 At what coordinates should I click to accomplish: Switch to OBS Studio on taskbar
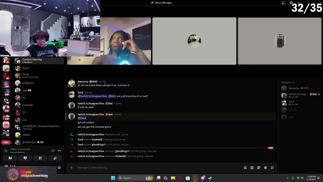[195, 178]
